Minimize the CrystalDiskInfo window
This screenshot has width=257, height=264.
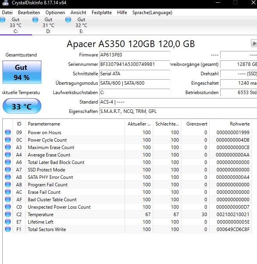pos(218,2)
